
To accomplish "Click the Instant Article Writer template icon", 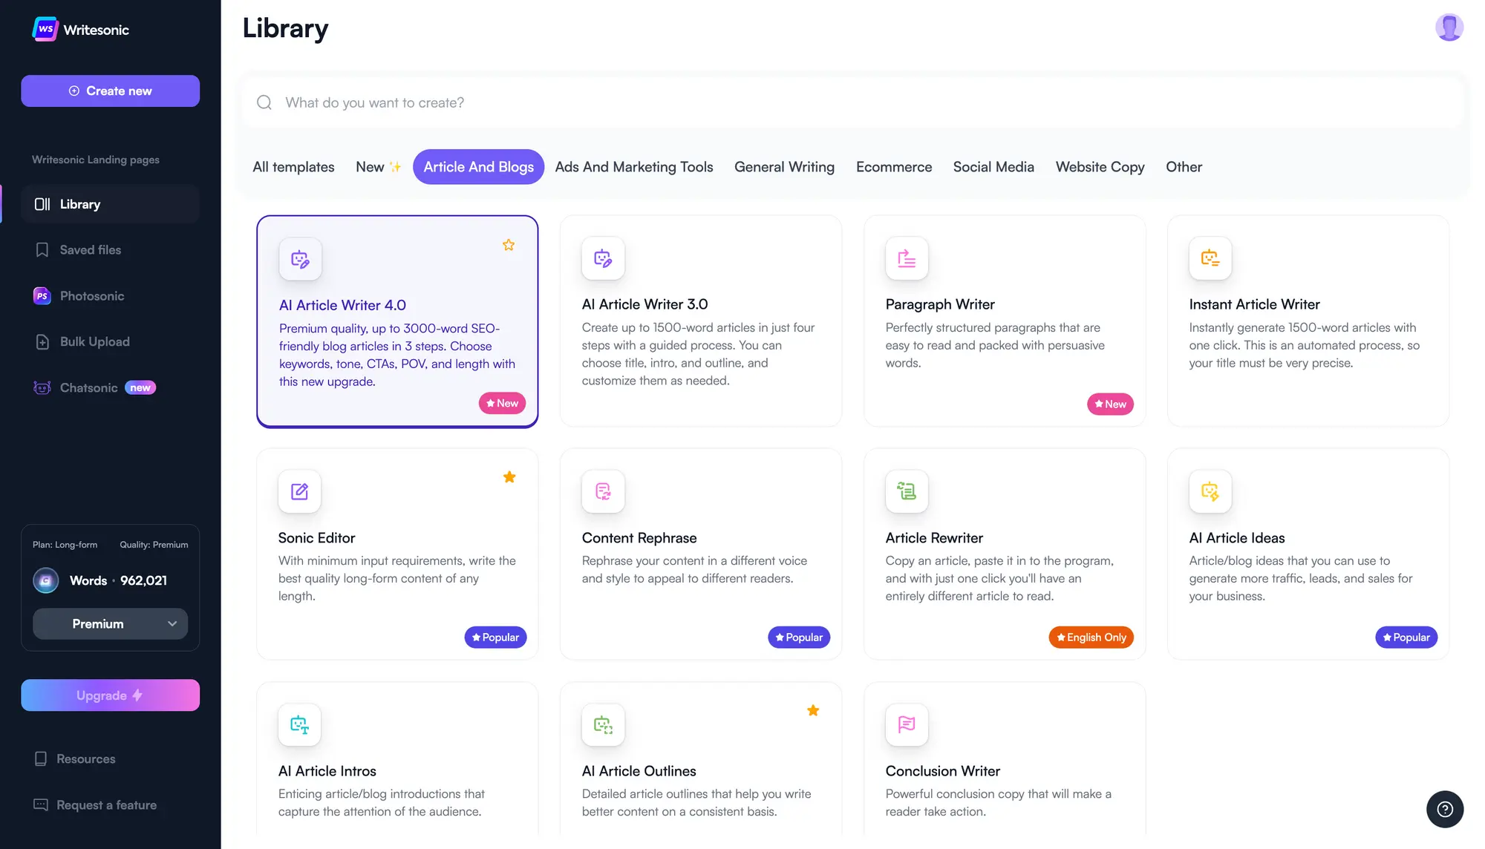I will point(1210,259).
